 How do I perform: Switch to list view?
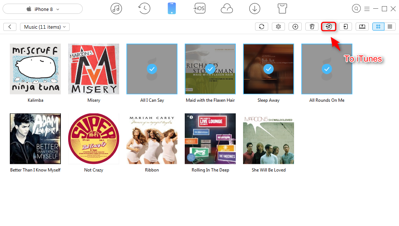[390, 27]
